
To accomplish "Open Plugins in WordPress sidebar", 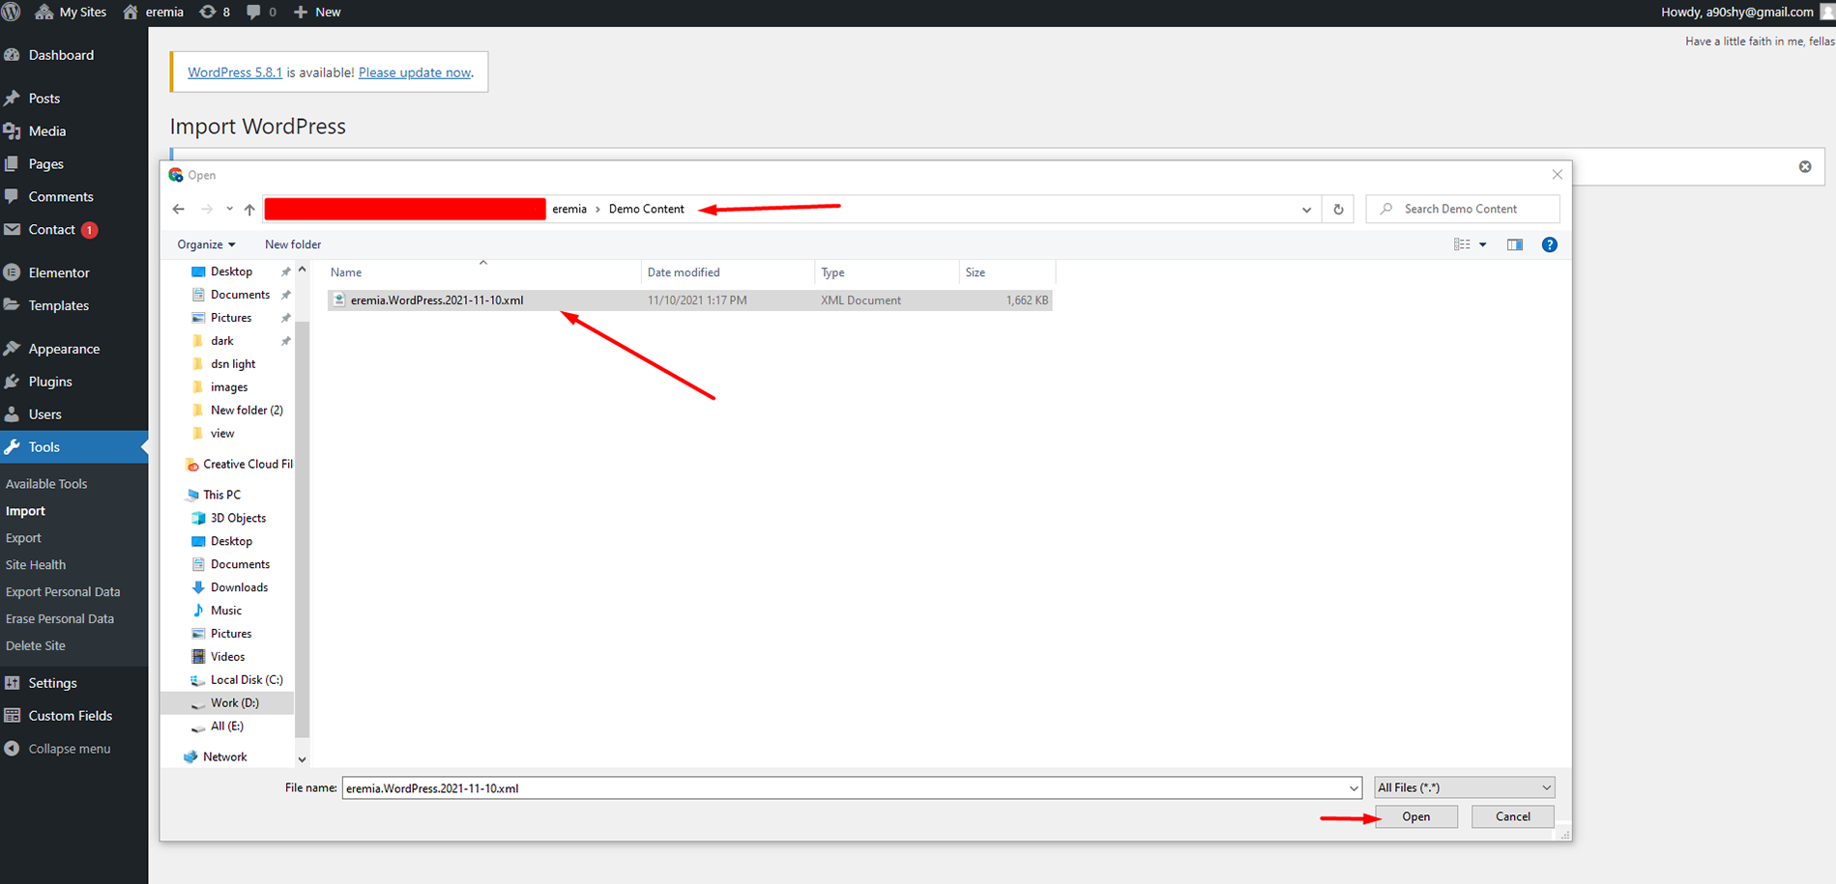I will tap(50, 382).
